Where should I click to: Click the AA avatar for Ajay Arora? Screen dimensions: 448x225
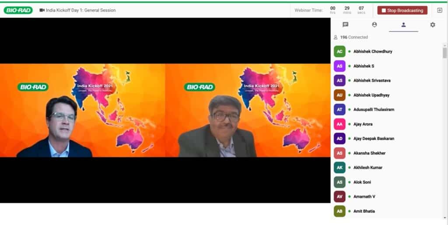pos(339,124)
